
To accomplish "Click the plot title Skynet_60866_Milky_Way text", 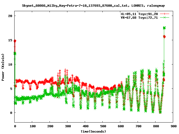I will [x=93, y=6].
